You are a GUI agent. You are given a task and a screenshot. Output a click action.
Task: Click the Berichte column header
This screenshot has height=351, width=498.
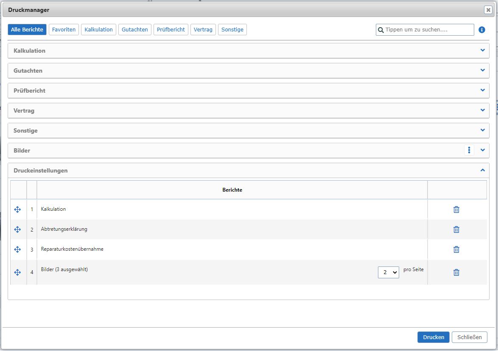pos(232,190)
